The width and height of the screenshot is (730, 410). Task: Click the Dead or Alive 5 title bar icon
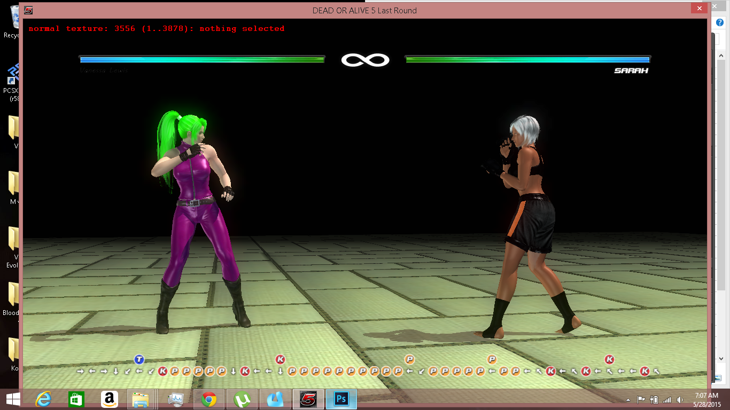[28, 10]
